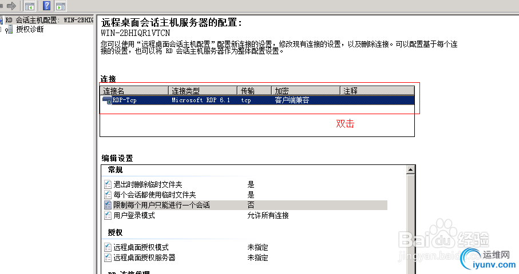Select the 用户登录模式 setting
The image size is (519, 274).
point(134,216)
